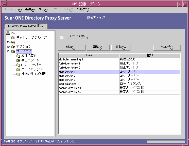Screen dimensions: 189x146
Task: Select ネットワークグループ tree label
Action: [x=31, y=37]
